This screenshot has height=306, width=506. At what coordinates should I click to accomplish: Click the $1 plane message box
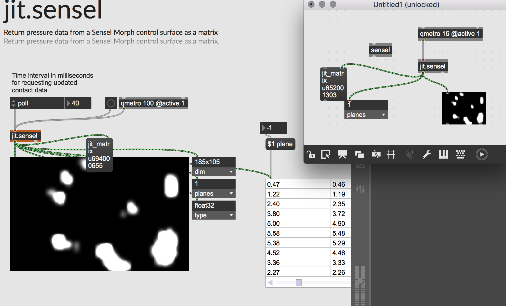[x=280, y=144]
